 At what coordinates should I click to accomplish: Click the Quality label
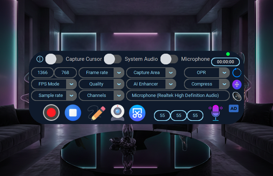coord(96,84)
